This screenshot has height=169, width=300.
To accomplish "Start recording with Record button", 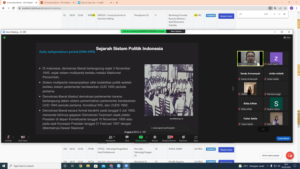I will point(155,138).
